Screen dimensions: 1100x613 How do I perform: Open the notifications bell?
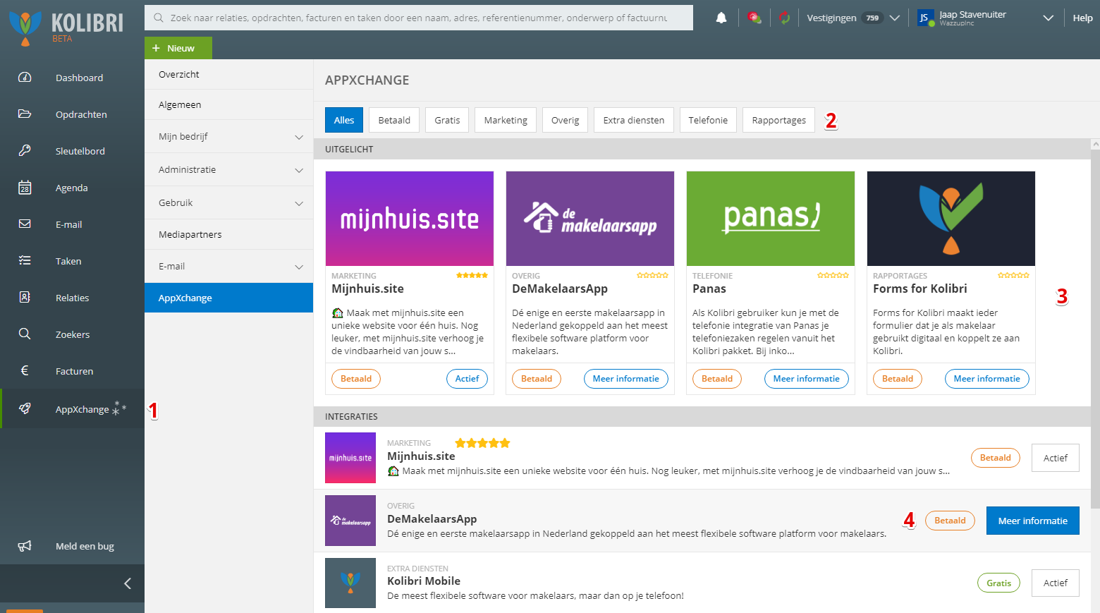[721, 18]
